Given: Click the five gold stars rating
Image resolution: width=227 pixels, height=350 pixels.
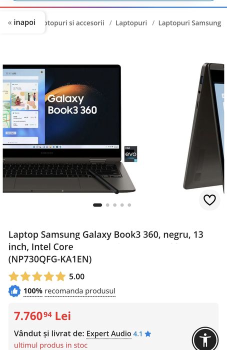Looking at the screenshot, I should pyautogui.click(x=37, y=276).
